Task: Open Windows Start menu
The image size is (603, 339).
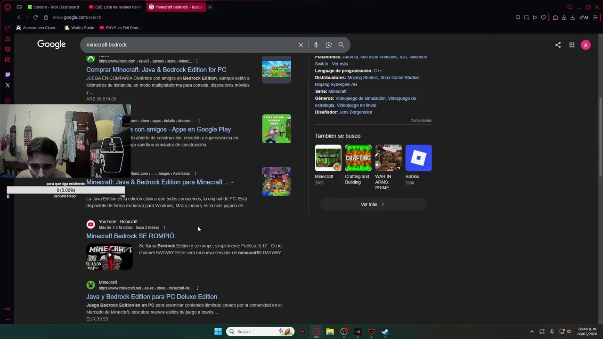Action: click(218, 331)
